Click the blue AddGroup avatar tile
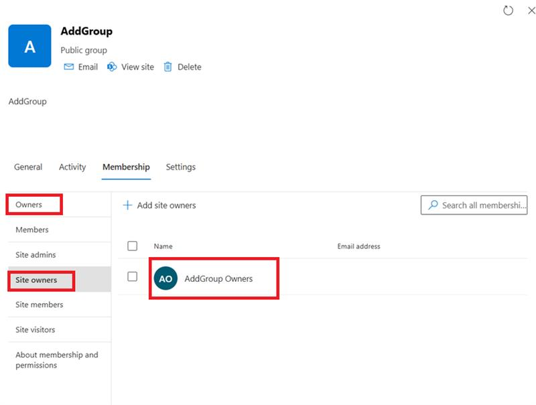 [29, 46]
